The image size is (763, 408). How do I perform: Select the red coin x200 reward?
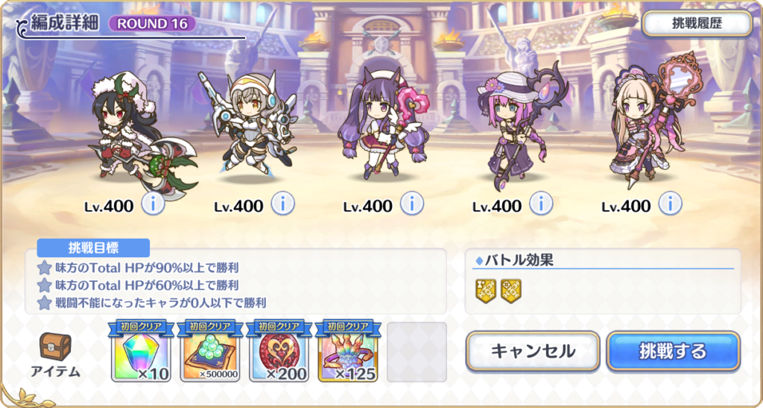coord(279,351)
